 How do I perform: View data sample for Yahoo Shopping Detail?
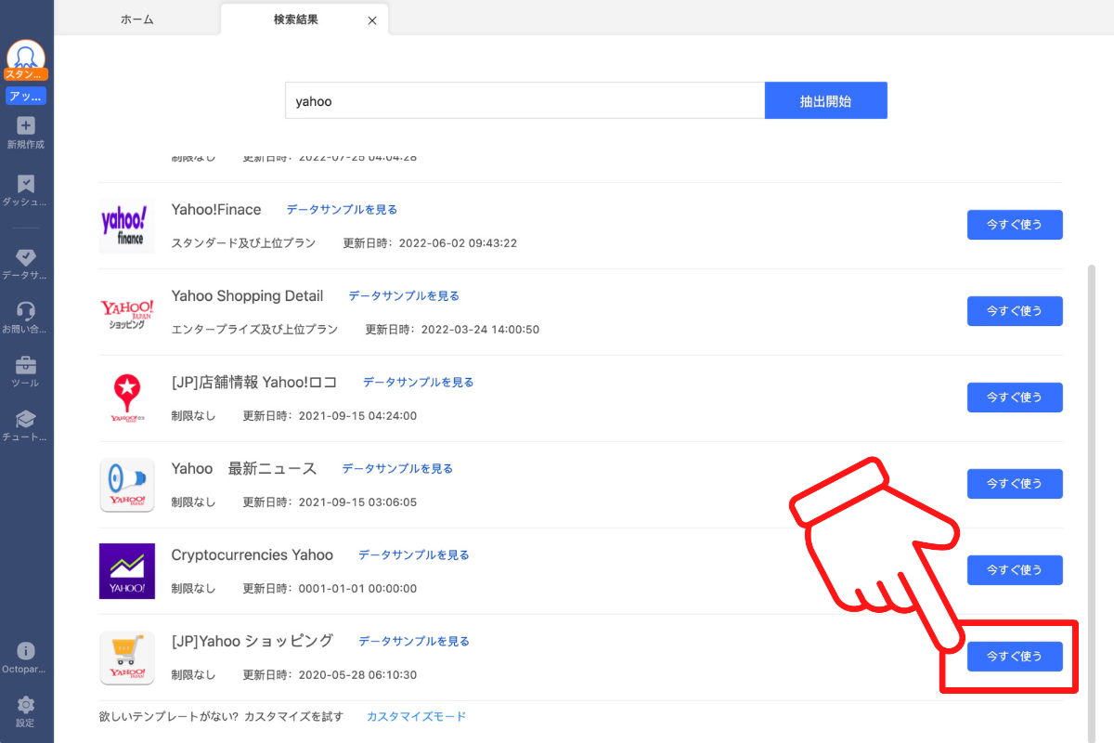point(404,296)
